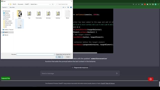This screenshot has height=90, width=160.
Task: Open the Chrome three-dot menu
Action: pyautogui.click(x=158, y=4)
